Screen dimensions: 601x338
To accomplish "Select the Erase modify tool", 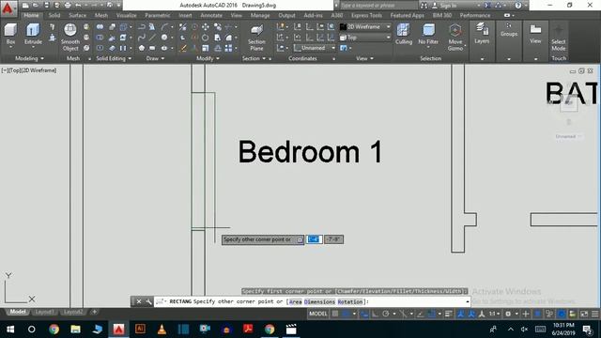I will pyautogui.click(x=183, y=48).
